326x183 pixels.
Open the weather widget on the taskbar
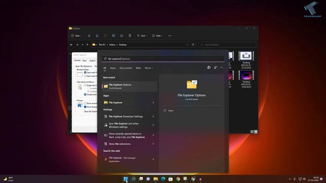point(8,179)
